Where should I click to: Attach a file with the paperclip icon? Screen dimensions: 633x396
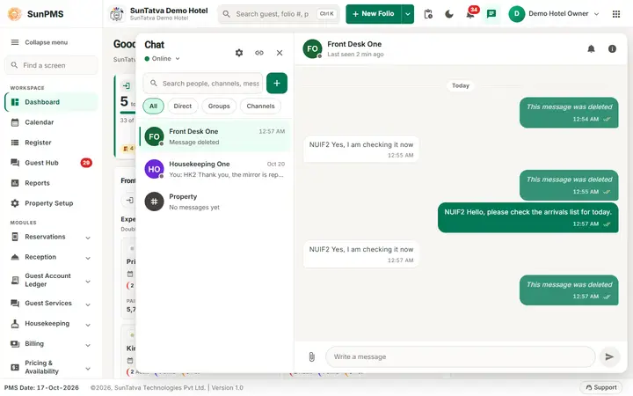point(311,356)
